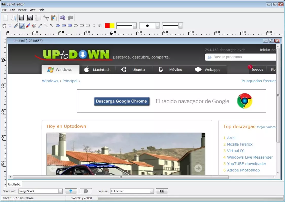Activate the Brush tool
The image size is (285, 202).
[x=22, y=26]
